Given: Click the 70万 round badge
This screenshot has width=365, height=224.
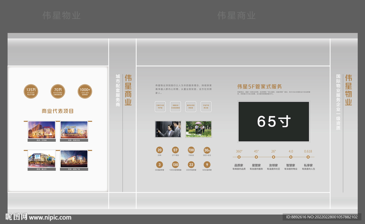Looking at the screenshot, I should click(58, 92).
